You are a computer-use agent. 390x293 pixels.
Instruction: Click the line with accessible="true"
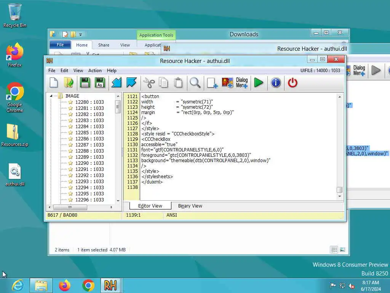click(x=159, y=145)
